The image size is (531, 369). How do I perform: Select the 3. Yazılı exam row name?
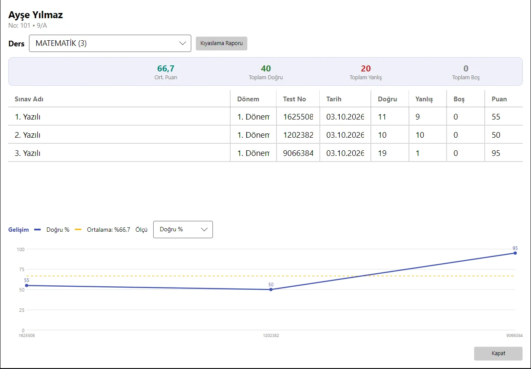(28, 153)
